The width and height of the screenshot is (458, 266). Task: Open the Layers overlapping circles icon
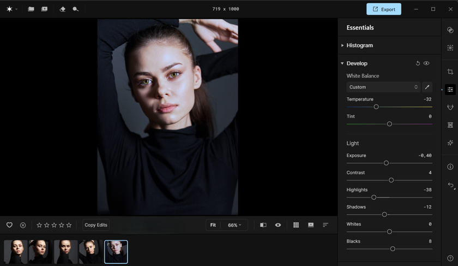(450, 30)
